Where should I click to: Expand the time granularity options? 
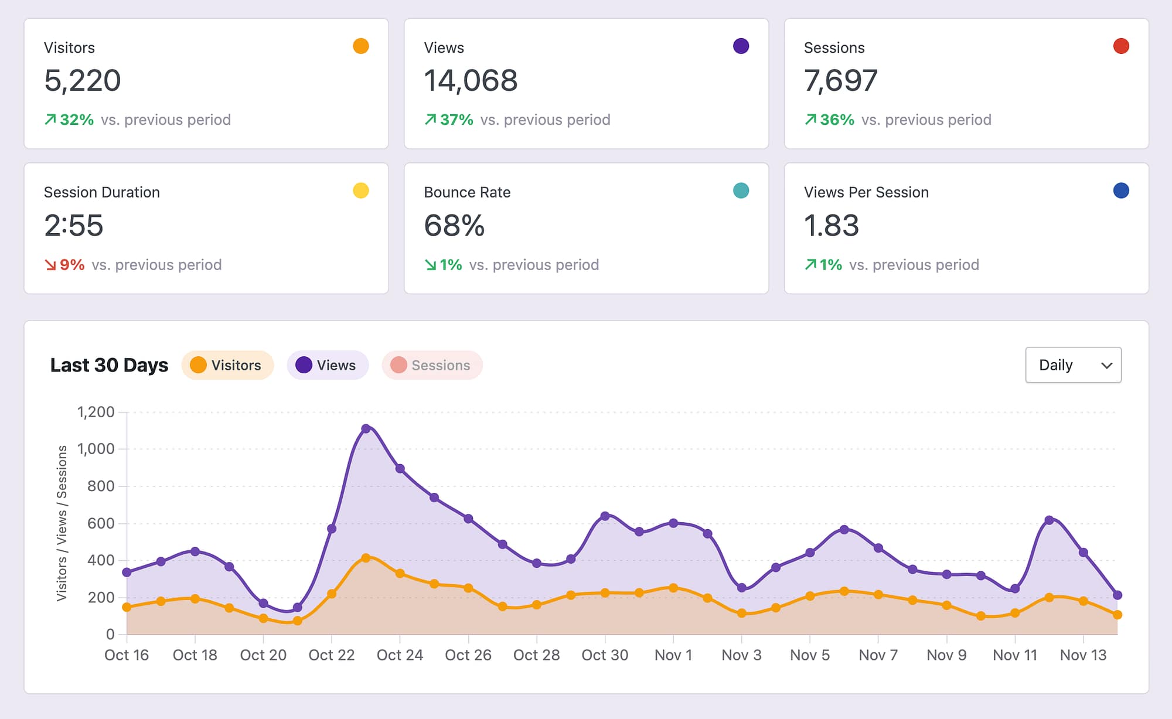(1073, 364)
